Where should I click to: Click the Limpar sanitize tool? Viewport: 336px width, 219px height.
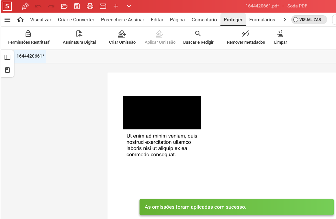click(x=280, y=37)
